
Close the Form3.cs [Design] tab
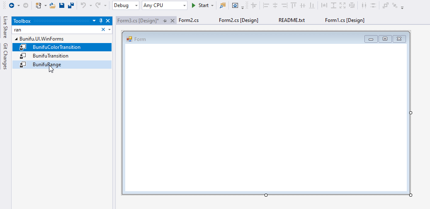point(172,21)
